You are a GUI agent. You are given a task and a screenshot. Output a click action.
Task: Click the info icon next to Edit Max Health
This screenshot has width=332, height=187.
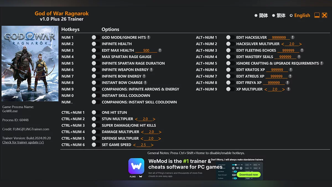click(x=160, y=50)
